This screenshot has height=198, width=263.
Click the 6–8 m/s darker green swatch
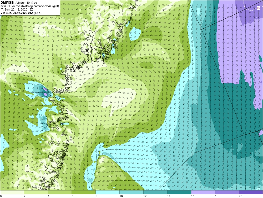click(84, 192)
